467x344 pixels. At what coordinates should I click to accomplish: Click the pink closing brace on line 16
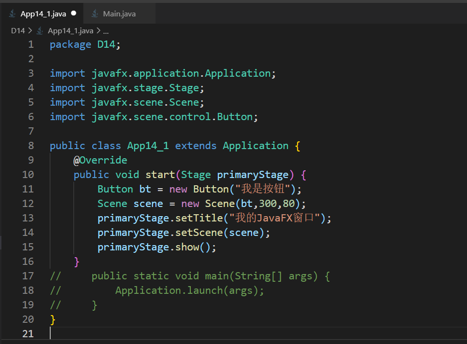[76, 262]
